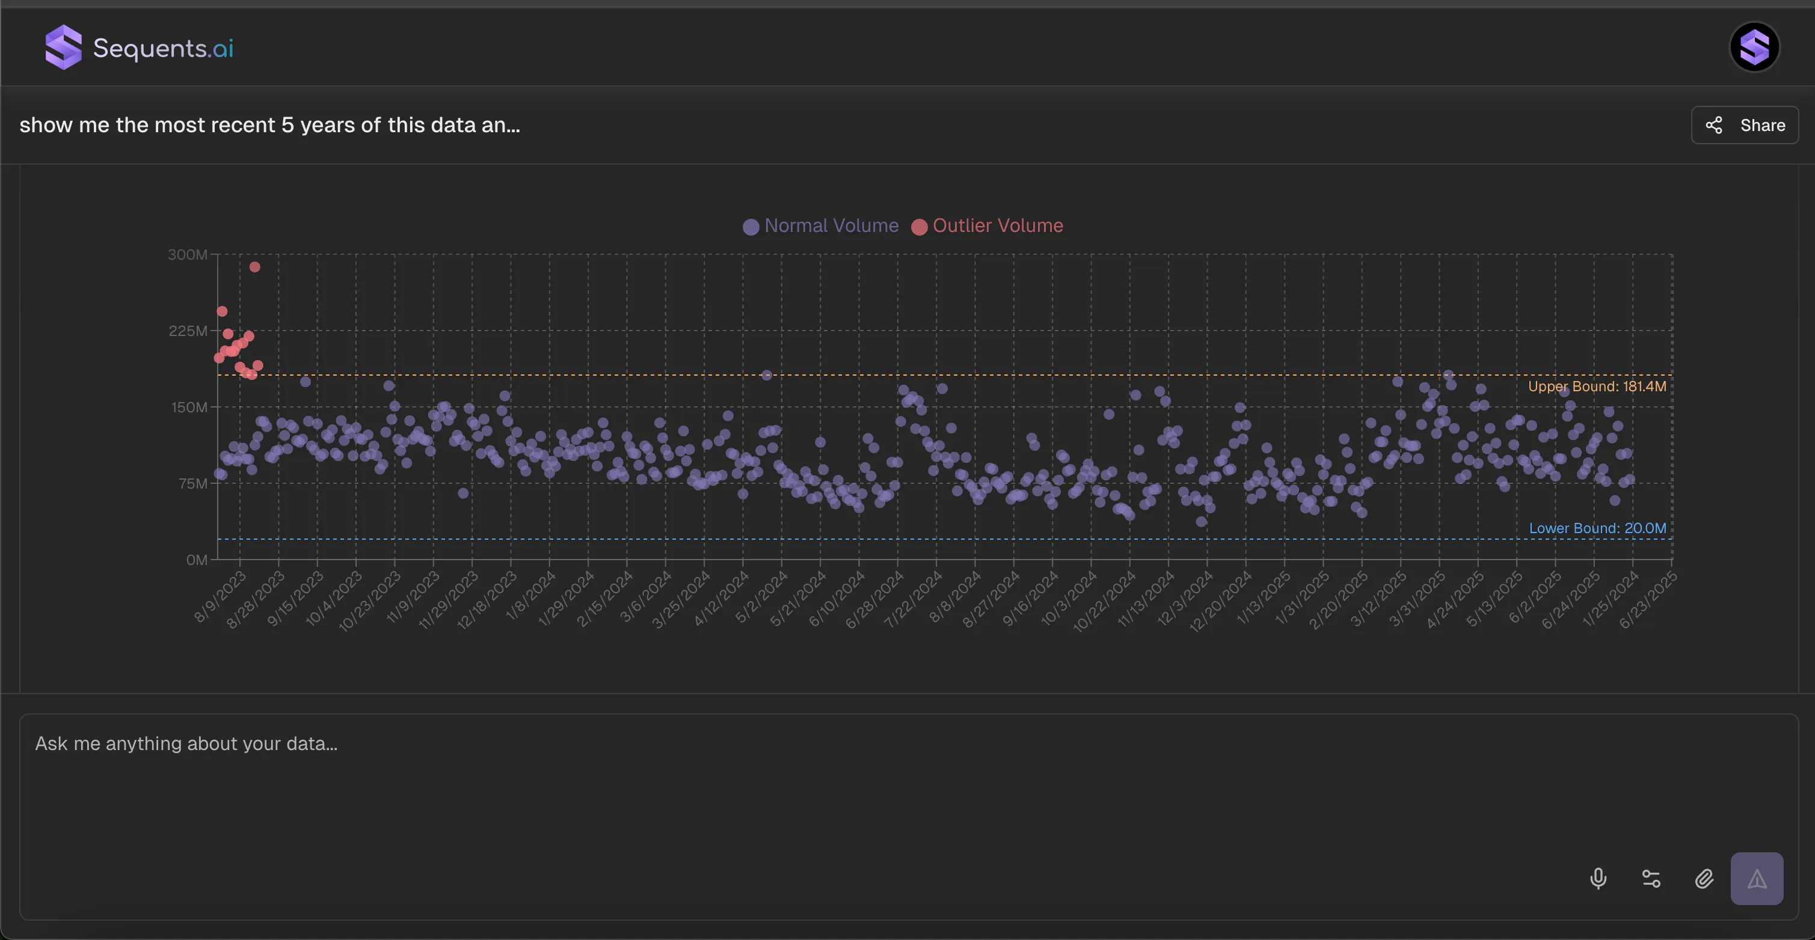Click the 3/31/2025 x-axis date label
Image resolution: width=1815 pixels, height=940 pixels.
pyautogui.click(x=1417, y=599)
